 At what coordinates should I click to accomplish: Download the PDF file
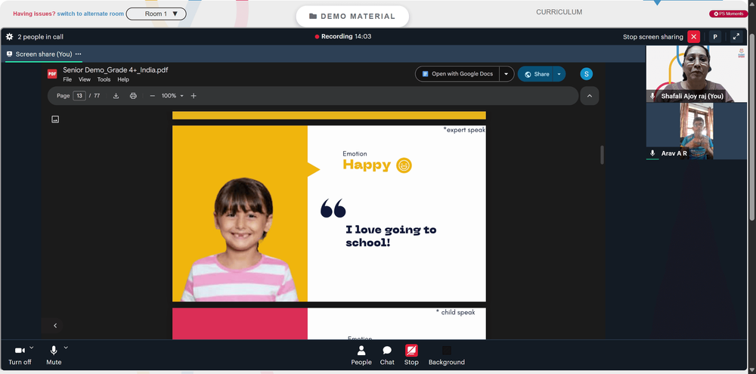click(116, 95)
